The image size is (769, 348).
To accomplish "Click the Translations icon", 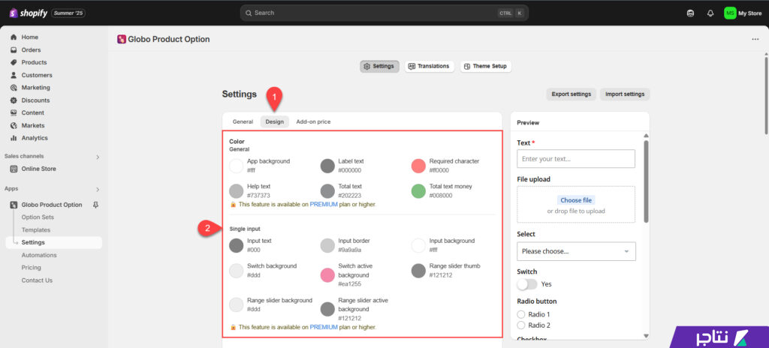I will tap(412, 66).
